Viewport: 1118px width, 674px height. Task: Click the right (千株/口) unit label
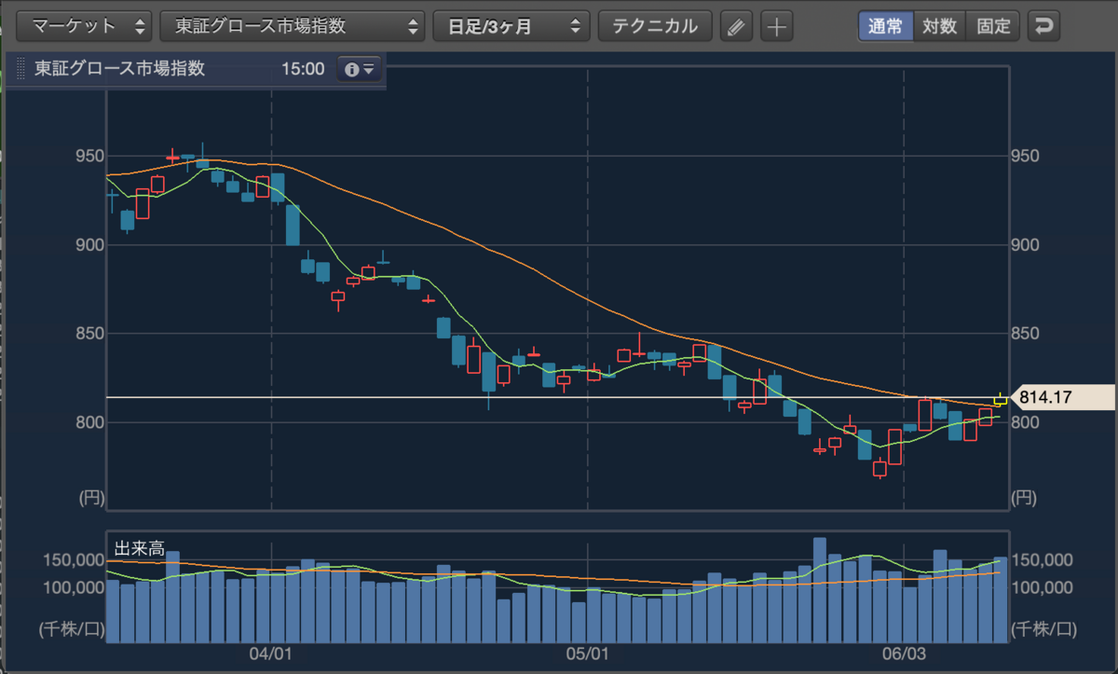[x=1045, y=628]
